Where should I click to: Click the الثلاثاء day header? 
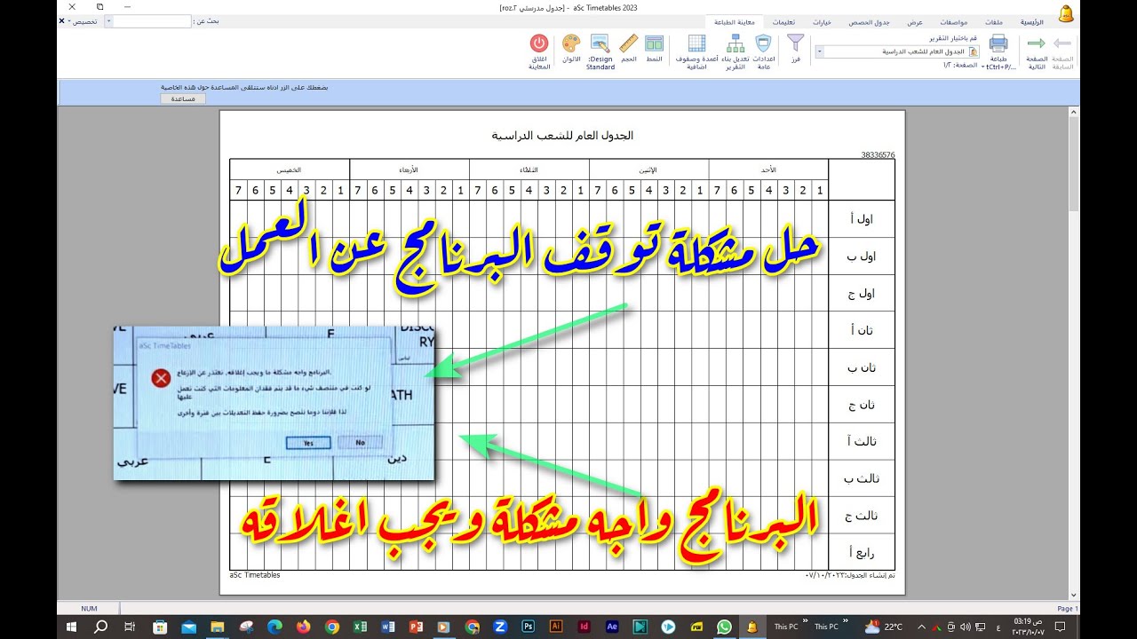pyautogui.click(x=529, y=169)
